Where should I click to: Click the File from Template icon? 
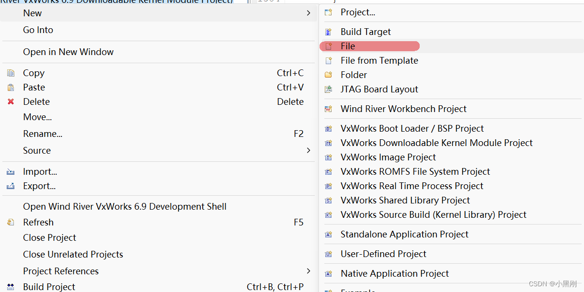[328, 61]
